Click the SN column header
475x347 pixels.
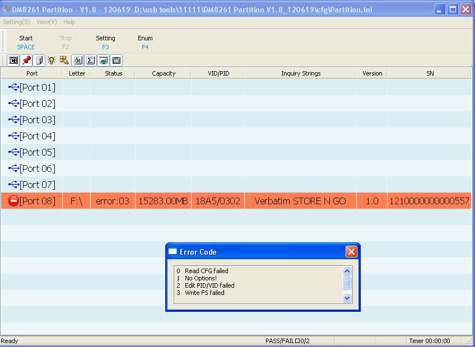[x=430, y=73]
